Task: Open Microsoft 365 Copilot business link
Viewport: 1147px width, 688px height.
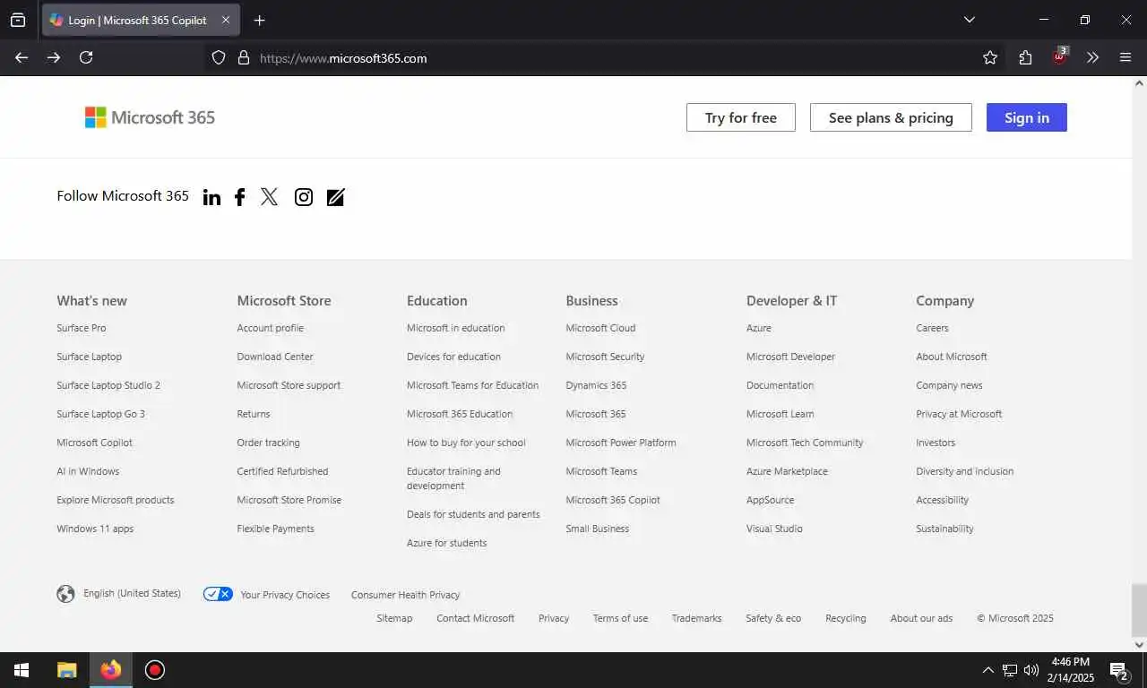Action: click(613, 500)
